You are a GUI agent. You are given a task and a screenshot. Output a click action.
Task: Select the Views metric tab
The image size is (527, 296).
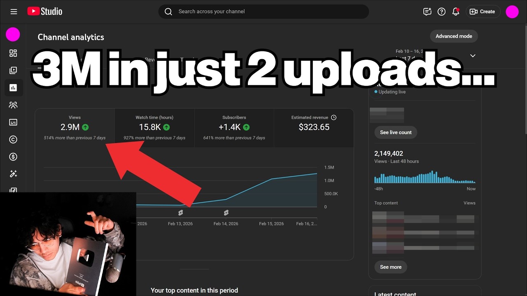point(75,128)
